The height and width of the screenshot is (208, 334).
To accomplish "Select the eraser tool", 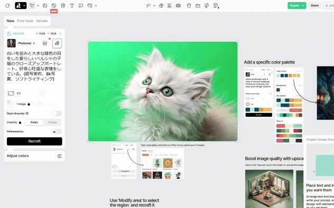I will tap(161, 5).
